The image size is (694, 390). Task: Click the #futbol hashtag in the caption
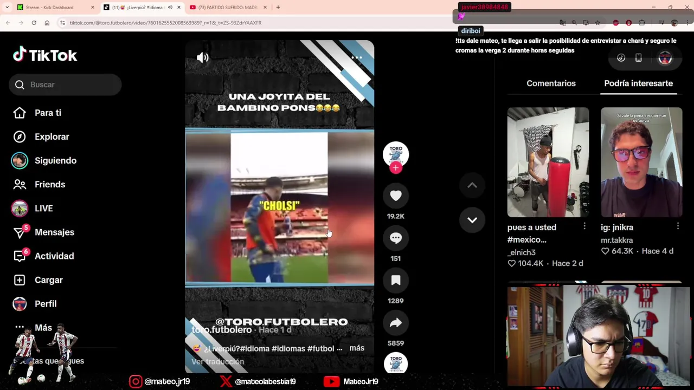point(322,348)
